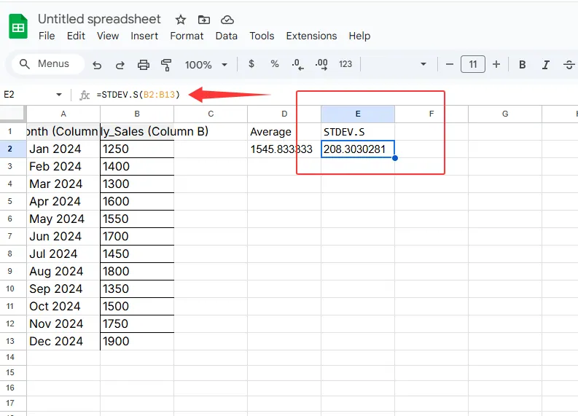Viewport: 578px width, 416px height.
Task: Format selection as percent
Action: [x=275, y=64]
